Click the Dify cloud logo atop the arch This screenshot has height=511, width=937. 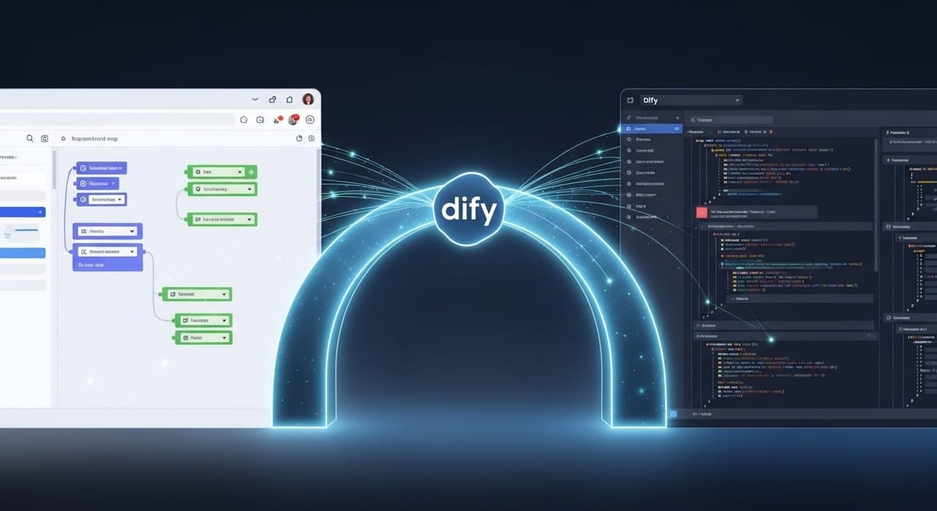[x=468, y=209]
